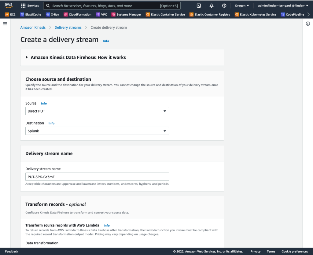Open the Elastic Container Registry icon
This screenshot has width=313, height=255.
191,14
